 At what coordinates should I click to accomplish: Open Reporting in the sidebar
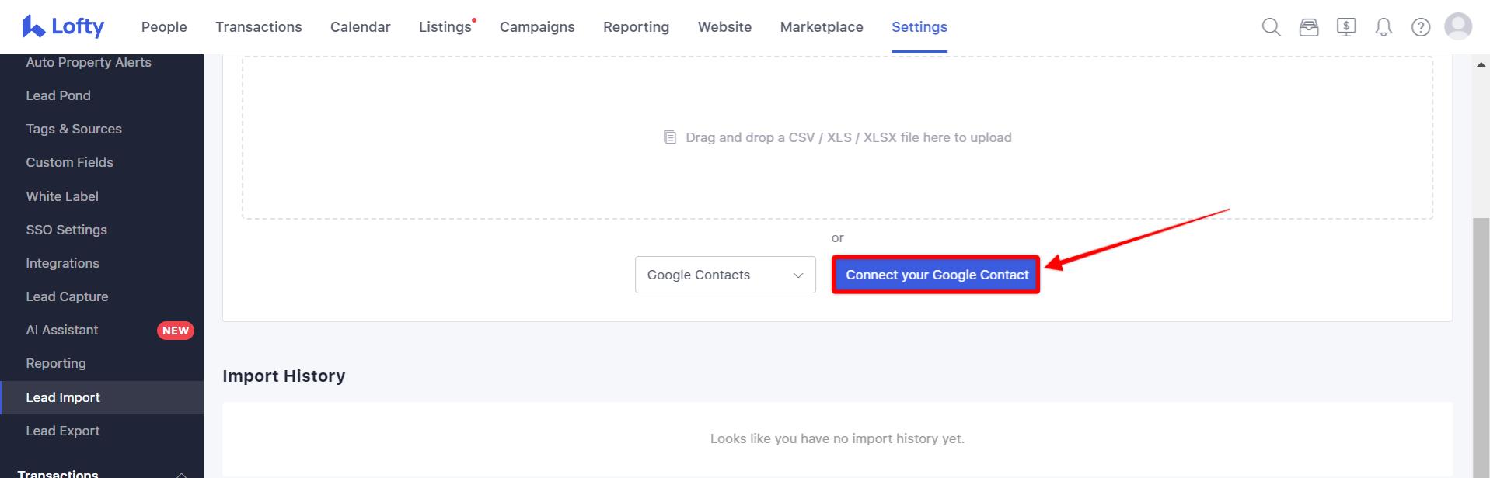tap(56, 363)
